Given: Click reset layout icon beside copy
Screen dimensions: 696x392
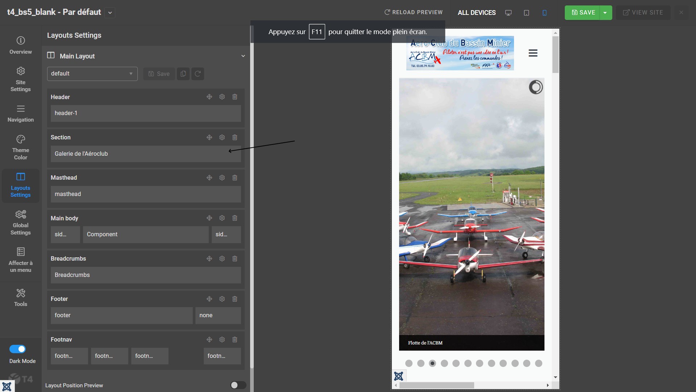Looking at the screenshot, I should [198, 74].
